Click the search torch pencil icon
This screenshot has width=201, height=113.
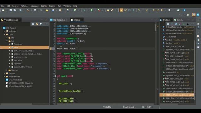pos(112,10)
